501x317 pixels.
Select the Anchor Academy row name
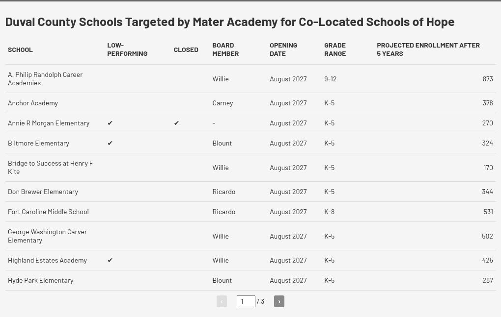[33, 103]
